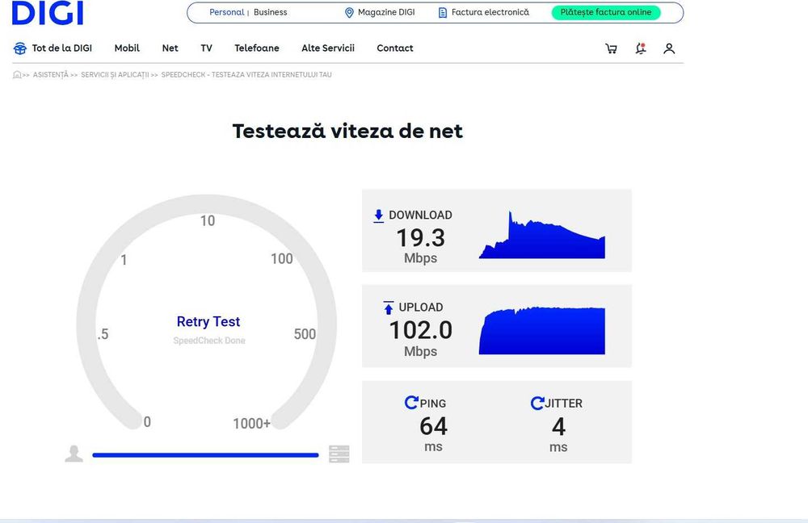Click the server icon beside progress bar
This screenshot has height=523, width=808.
(x=339, y=454)
